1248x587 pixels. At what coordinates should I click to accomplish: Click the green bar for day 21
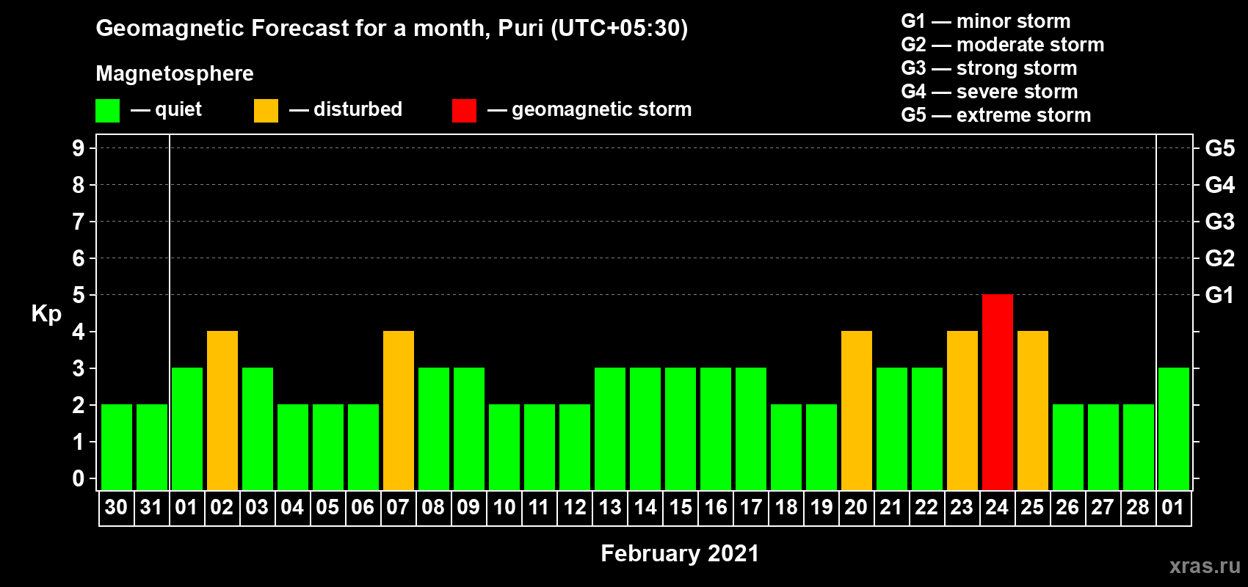click(892, 429)
